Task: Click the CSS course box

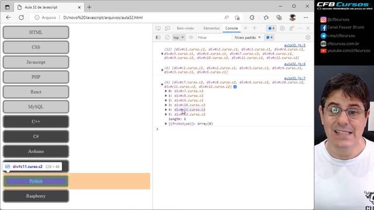Action: click(36, 47)
